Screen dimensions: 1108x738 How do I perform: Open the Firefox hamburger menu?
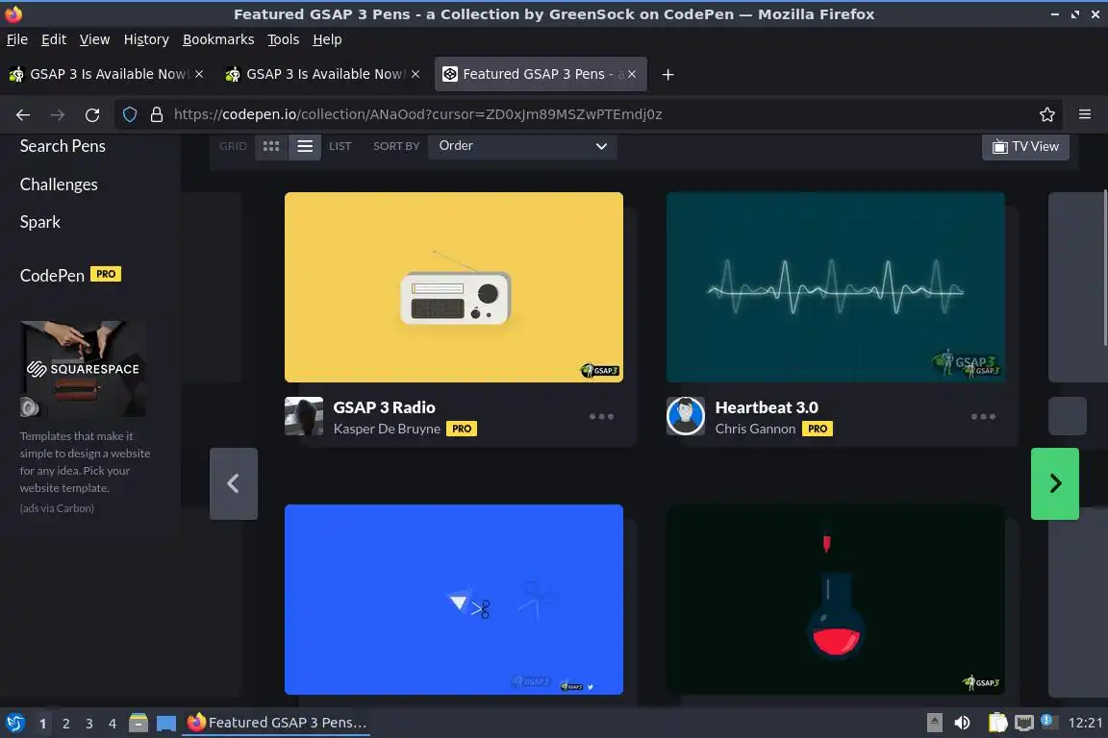[1085, 114]
